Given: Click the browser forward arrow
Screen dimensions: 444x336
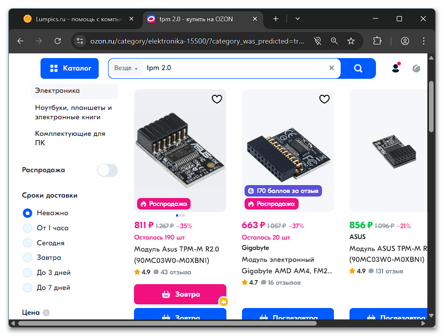Looking at the screenshot, I should click(39, 41).
